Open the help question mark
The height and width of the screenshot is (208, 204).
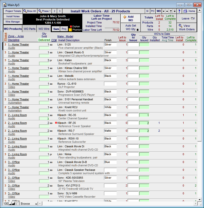(x=179, y=11)
